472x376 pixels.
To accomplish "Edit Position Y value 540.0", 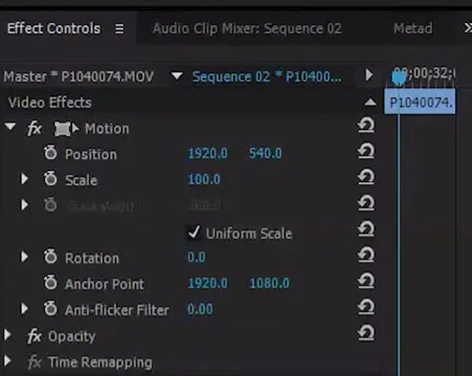I will 265,153.
